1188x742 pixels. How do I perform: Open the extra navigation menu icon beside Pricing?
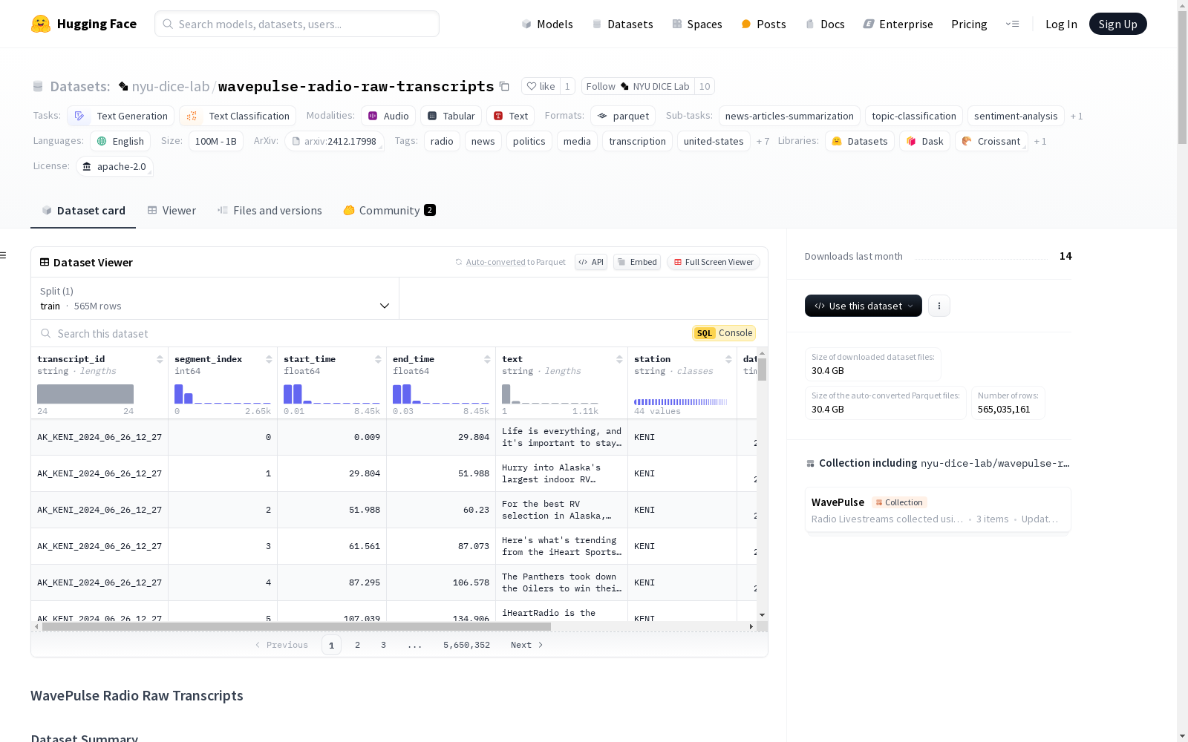pos(1012,24)
